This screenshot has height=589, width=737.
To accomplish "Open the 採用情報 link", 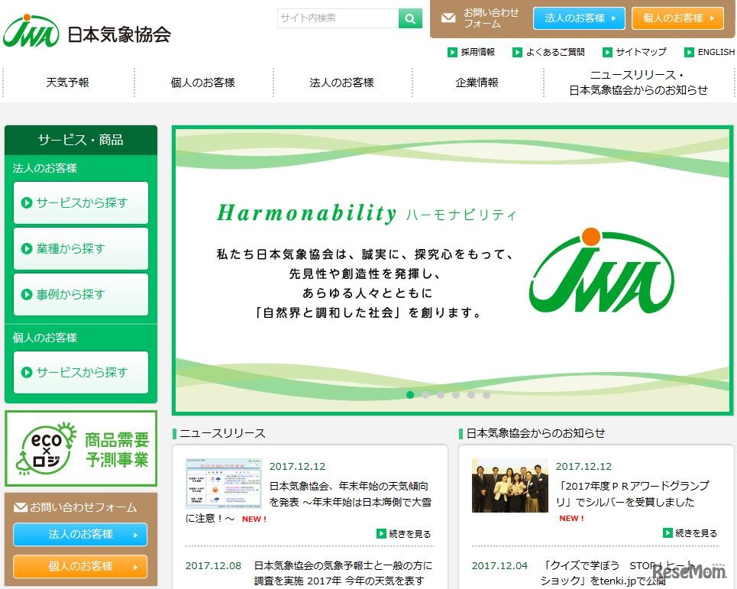I will click(477, 52).
